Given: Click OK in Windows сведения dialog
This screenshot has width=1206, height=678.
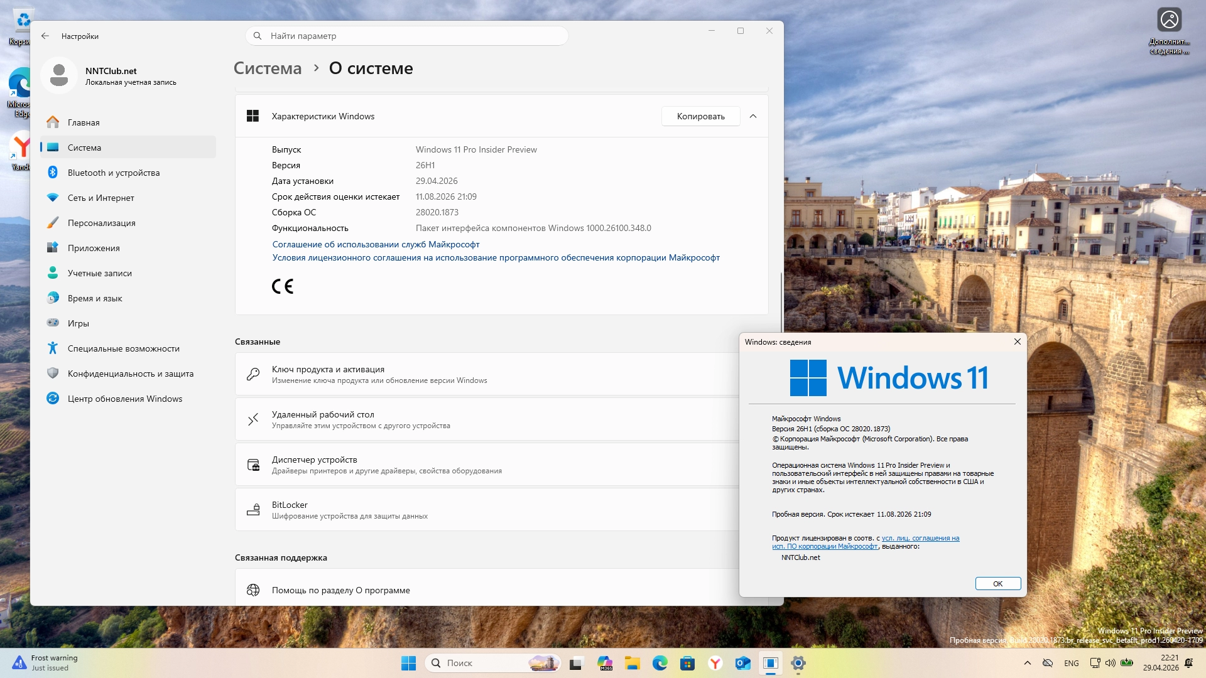Looking at the screenshot, I should [997, 584].
